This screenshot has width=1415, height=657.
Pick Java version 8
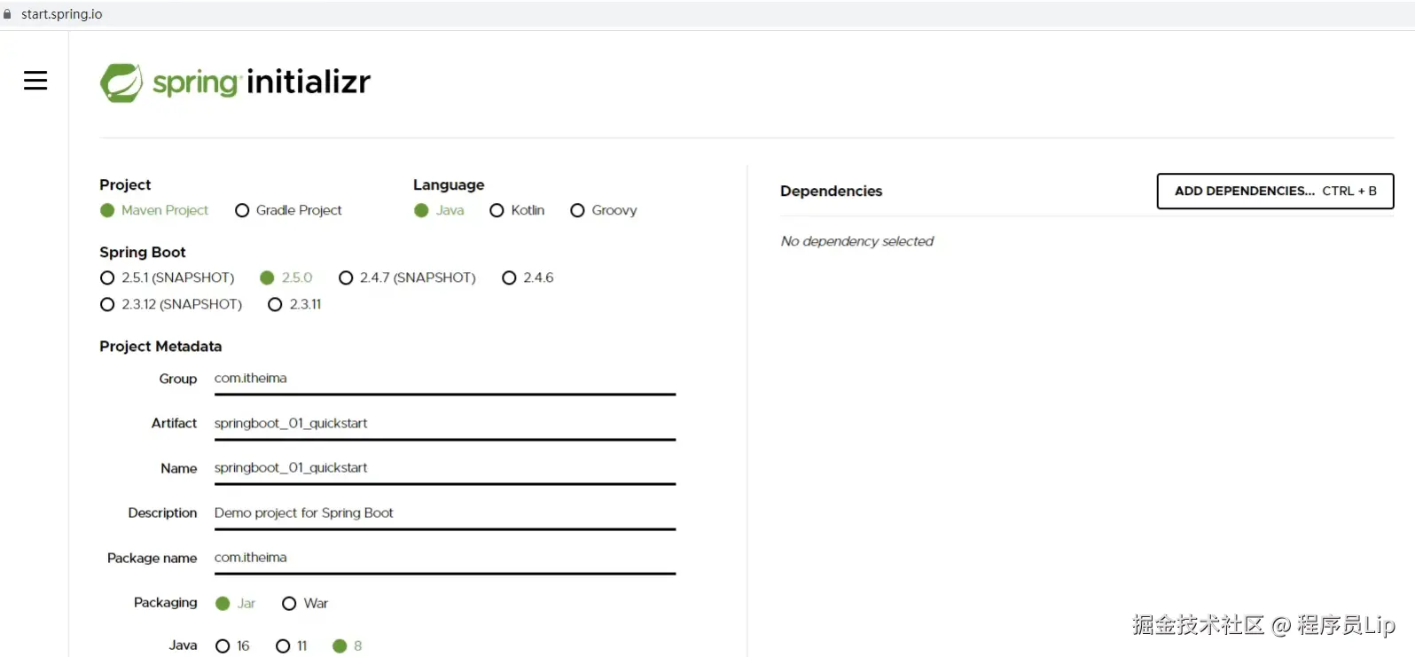(348, 645)
